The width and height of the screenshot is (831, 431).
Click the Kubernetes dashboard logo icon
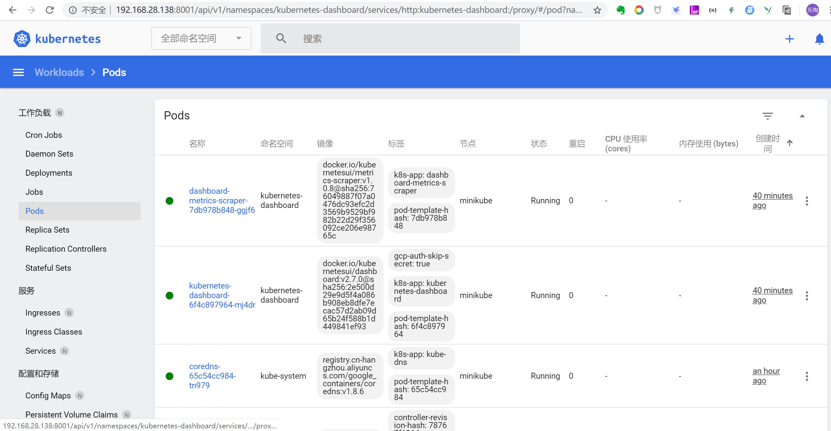[x=22, y=38]
